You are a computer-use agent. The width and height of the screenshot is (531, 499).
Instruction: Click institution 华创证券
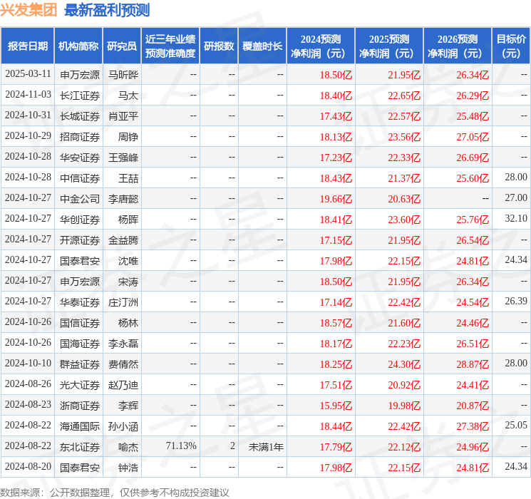(80, 220)
